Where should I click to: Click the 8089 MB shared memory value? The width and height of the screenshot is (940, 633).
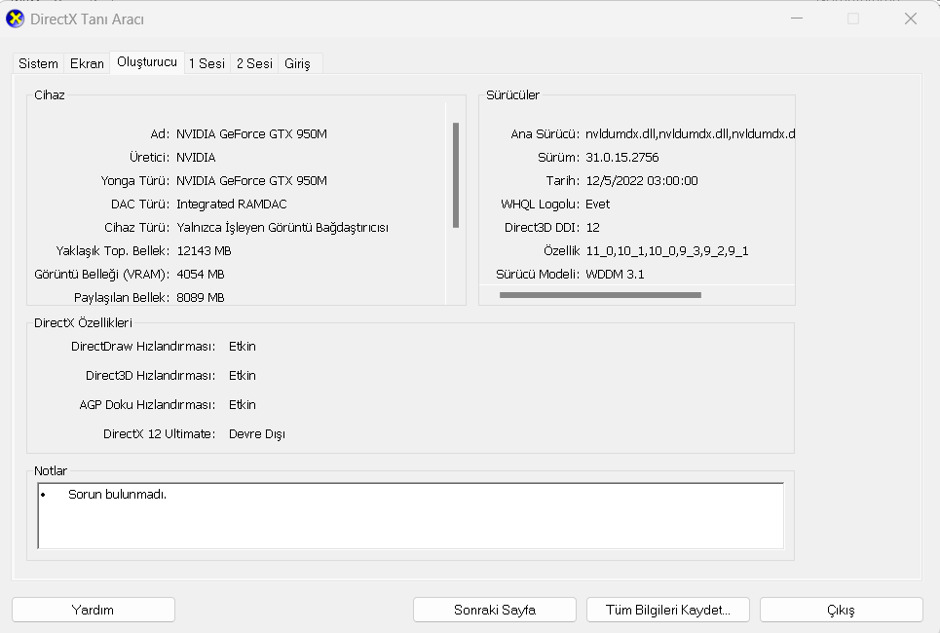(x=201, y=297)
